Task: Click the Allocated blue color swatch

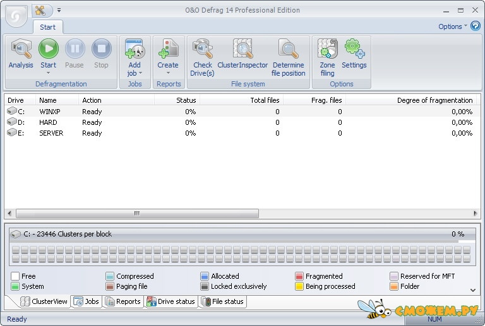Action: [x=205, y=276]
